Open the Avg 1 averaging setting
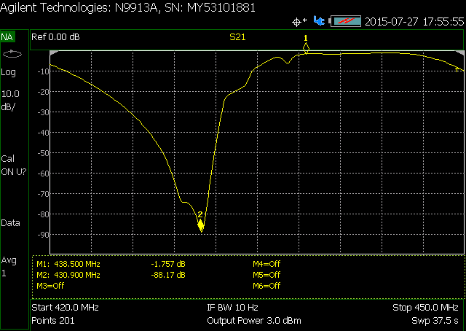 [9, 267]
